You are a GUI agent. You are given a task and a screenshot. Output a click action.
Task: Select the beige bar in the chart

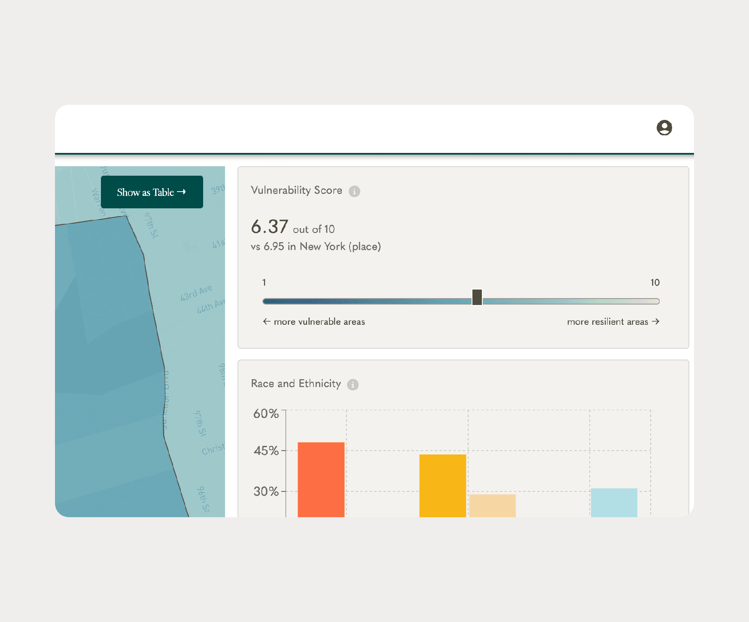[493, 506]
